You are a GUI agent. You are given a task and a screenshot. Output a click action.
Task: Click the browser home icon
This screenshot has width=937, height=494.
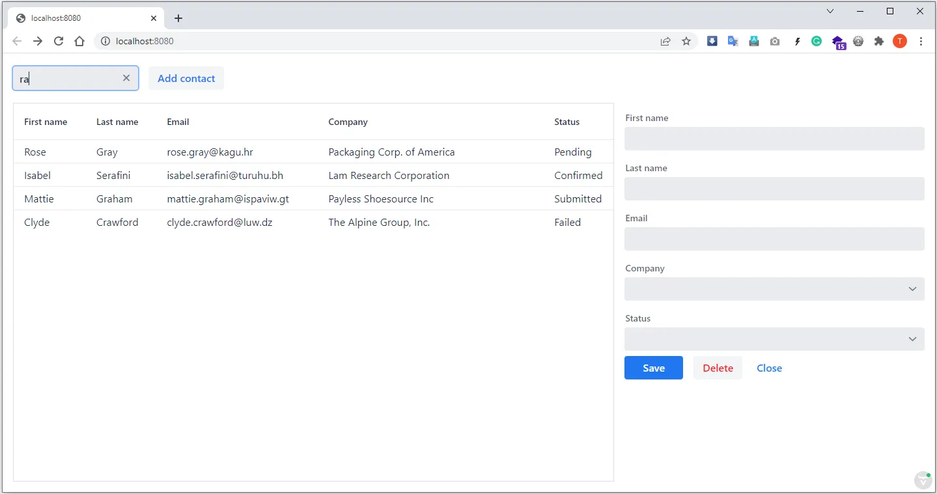coord(79,41)
